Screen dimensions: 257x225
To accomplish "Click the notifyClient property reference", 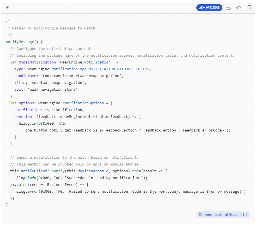I will pyautogui.click(x=34, y=171).
